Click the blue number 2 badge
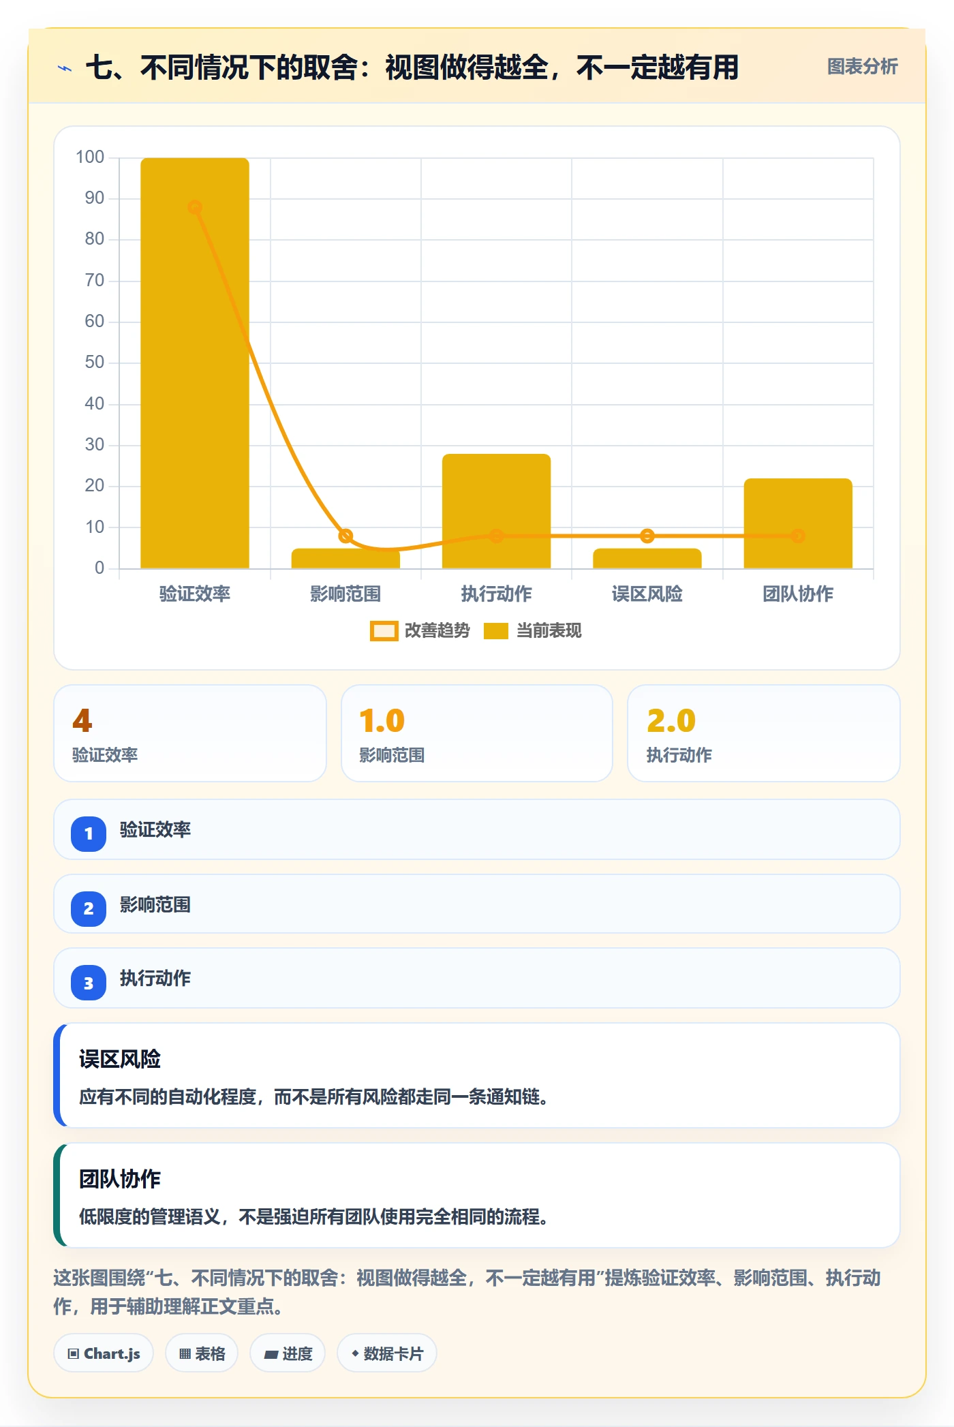 coord(89,908)
